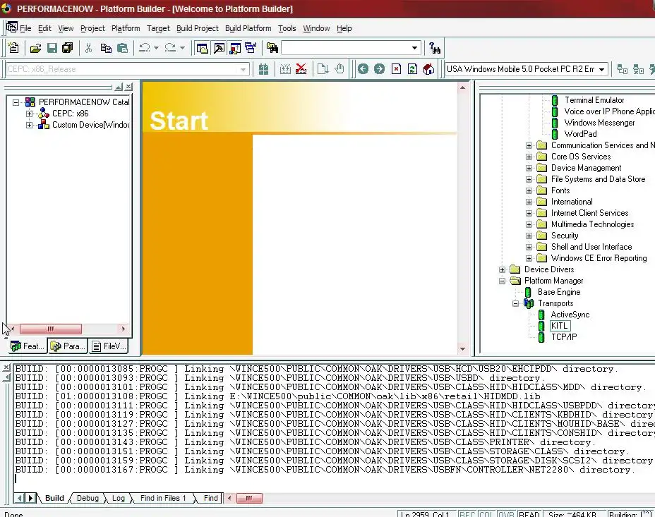Click the Start page scroll down arrow
This screenshot has width=655, height=517.
[462, 349]
